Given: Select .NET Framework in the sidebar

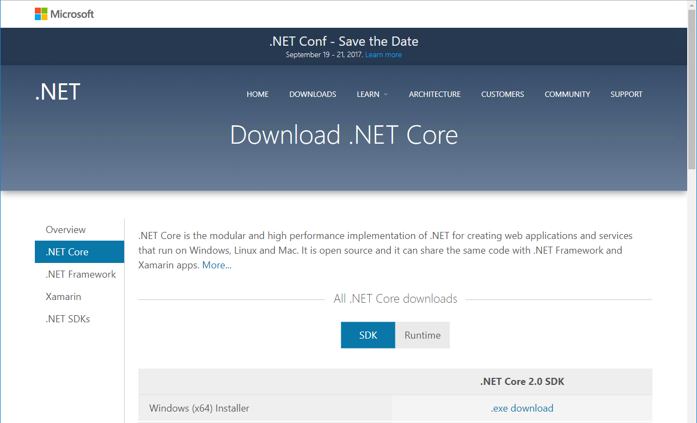Looking at the screenshot, I should (x=80, y=274).
